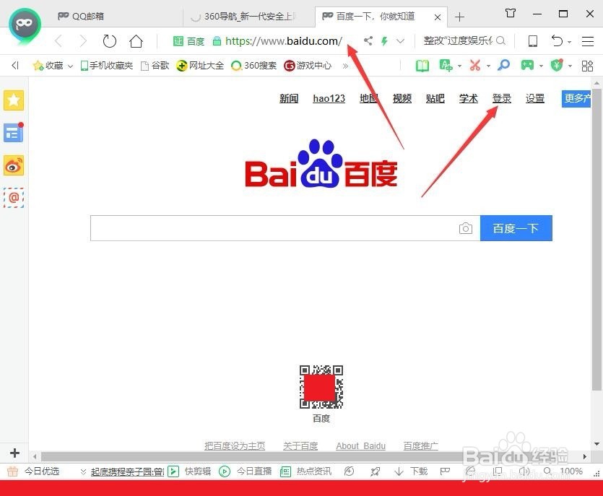This screenshot has width=603, height=496.
Task: Open the 游戏中心 bookmark
Action: coord(308,66)
